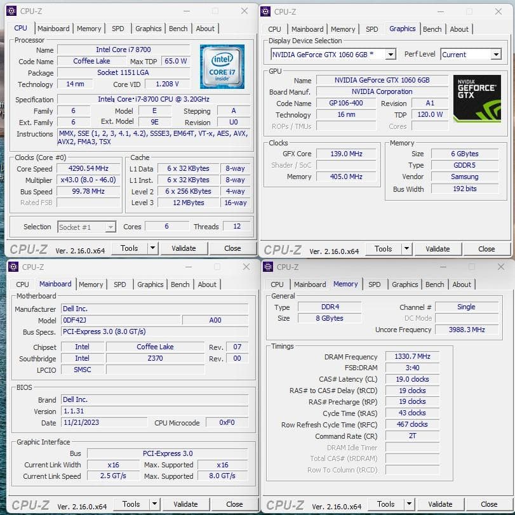Open the About tab in the Memory window
This screenshot has height=515, width=515.
point(462,284)
